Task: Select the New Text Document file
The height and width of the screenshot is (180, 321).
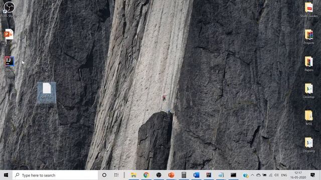Action: pos(47,93)
